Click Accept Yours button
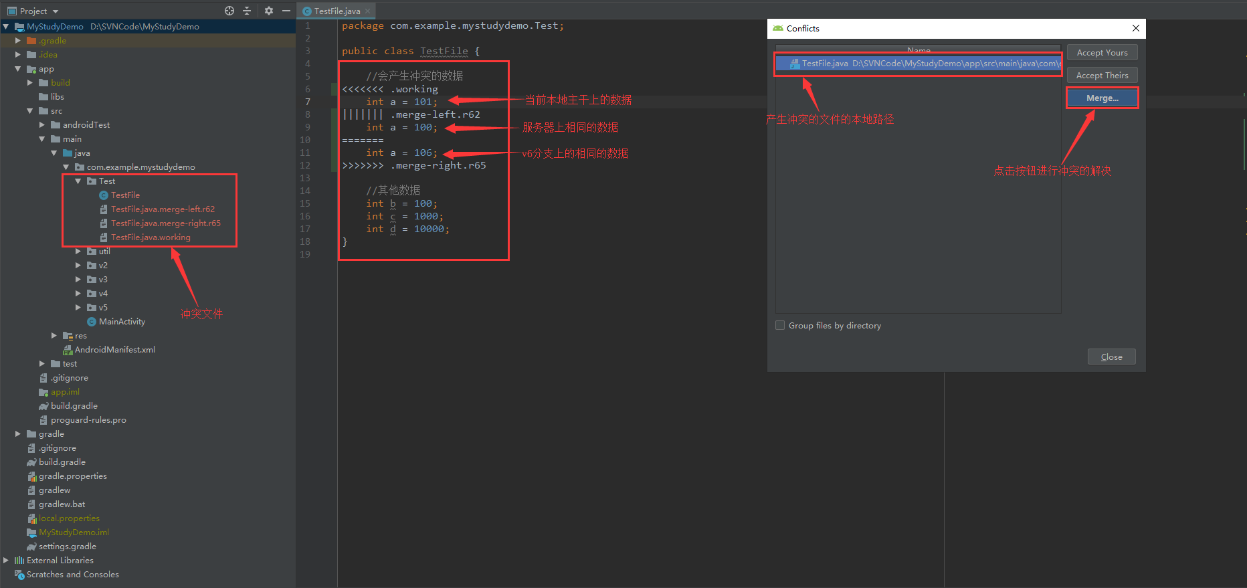Screen dimensions: 1247x588 pyautogui.click(x=1102, y=53)
